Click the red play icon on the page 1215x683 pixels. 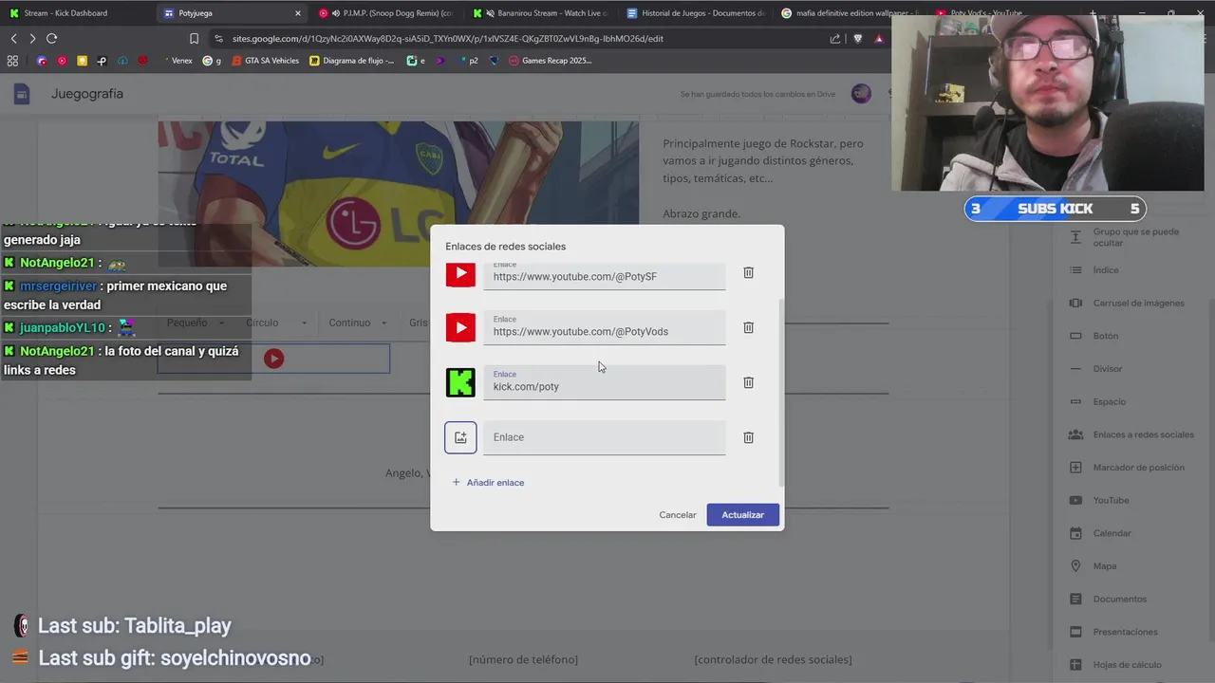273,359
